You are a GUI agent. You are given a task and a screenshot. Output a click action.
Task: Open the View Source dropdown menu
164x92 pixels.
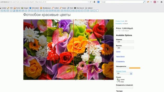click(79, 8)
